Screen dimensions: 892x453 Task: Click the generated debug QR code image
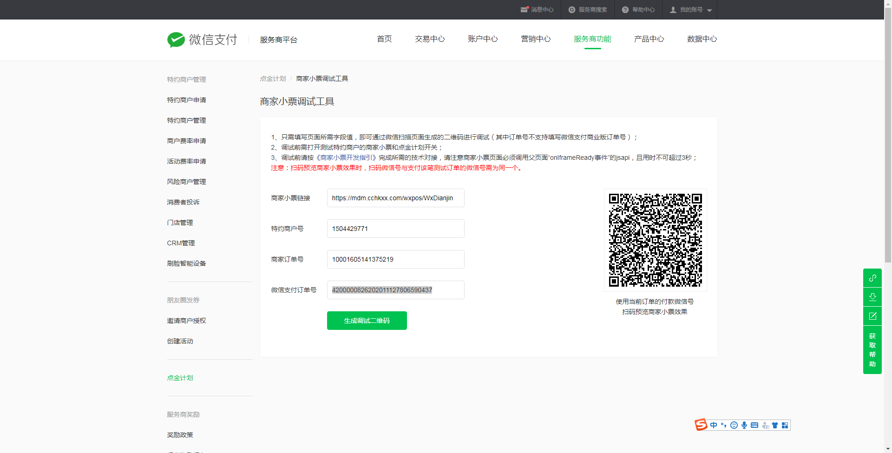(x=655, y=240)
